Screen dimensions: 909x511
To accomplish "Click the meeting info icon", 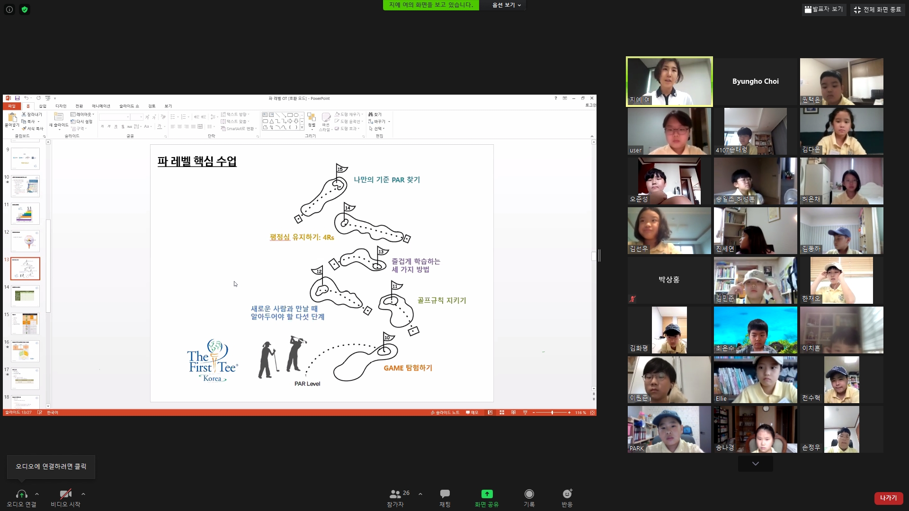I will coord(9,9).
